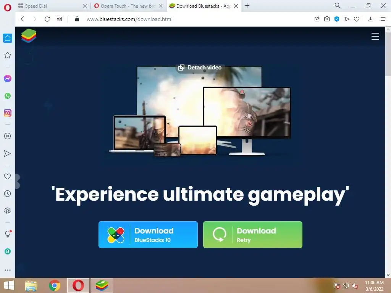Open My Flow send icon in address bar
The image size is (391, 293).
347,19
